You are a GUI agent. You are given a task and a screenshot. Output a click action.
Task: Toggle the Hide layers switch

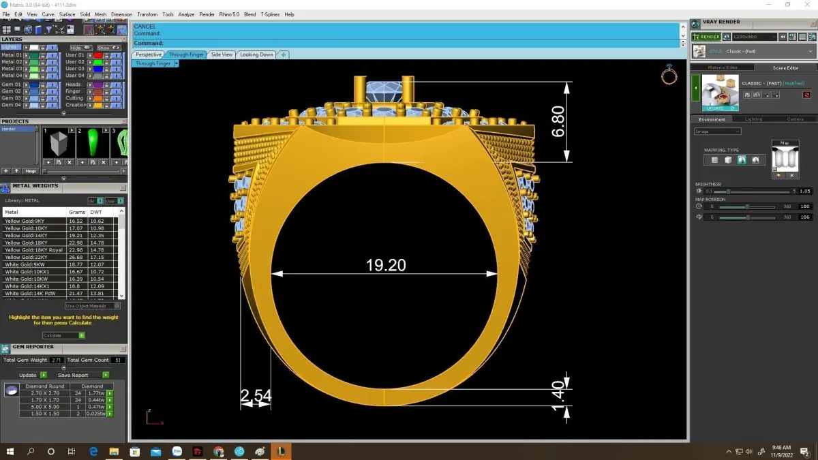pyautogui.click(x=81, y=48)
